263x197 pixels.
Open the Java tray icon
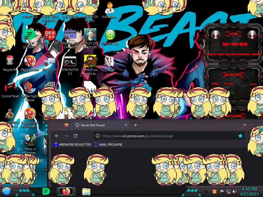pos(214,191)
